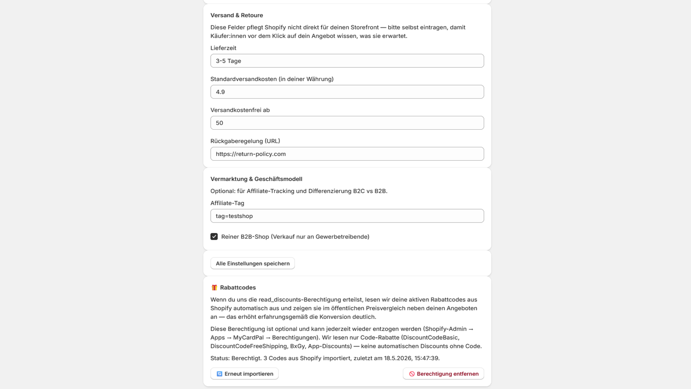
Task: Click the 'Erneut importieren' button label
Action: click(249, 374)
